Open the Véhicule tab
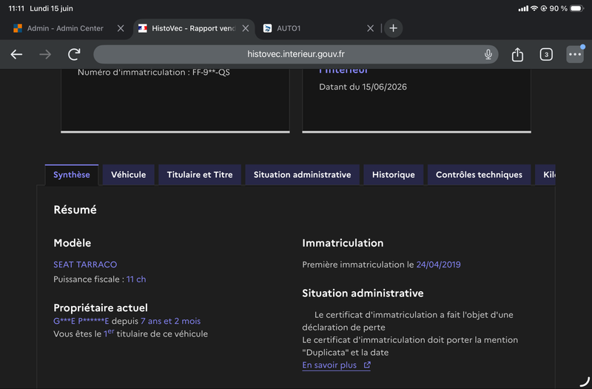 coord(128,175)
